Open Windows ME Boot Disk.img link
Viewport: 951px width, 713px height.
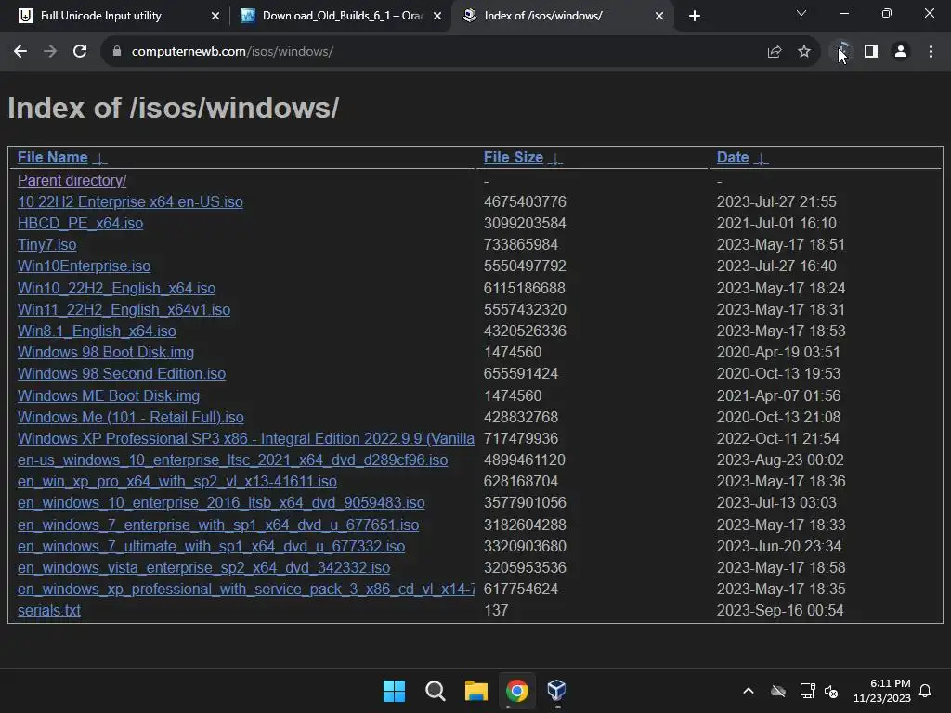(x=109, y=395)
